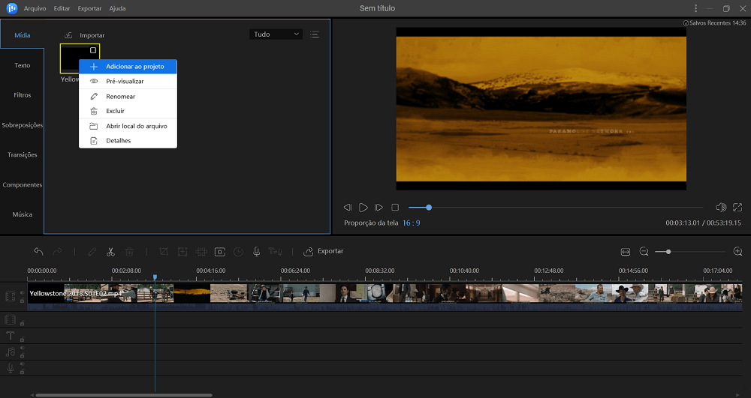Step to the next frame in the preview
The width and height of the screenshot is (751, 398).
tap(379, 208)
